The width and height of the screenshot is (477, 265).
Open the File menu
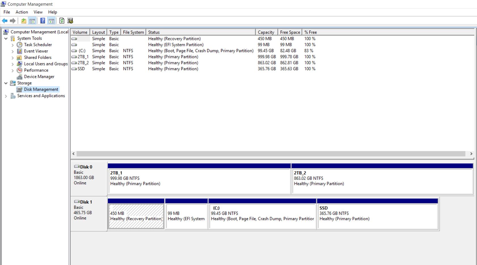click(7, 12)
